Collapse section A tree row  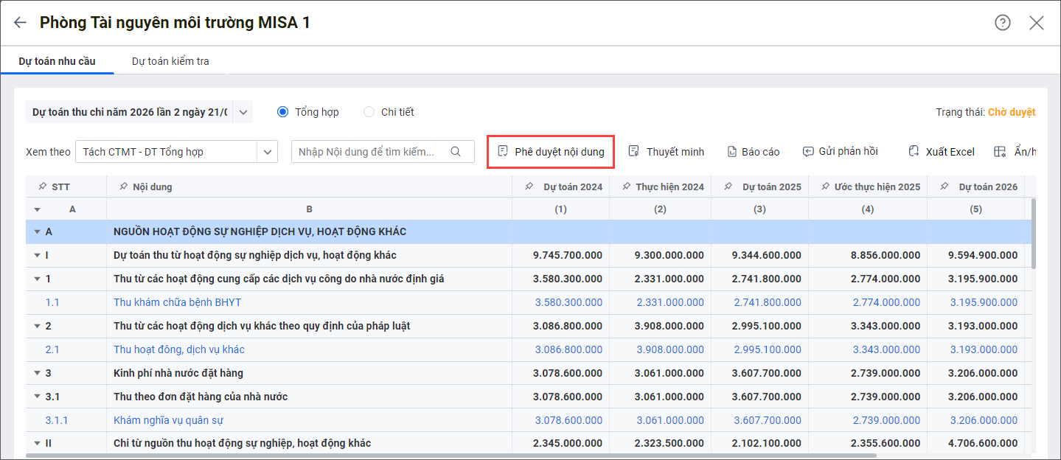[x=38, y=232]
